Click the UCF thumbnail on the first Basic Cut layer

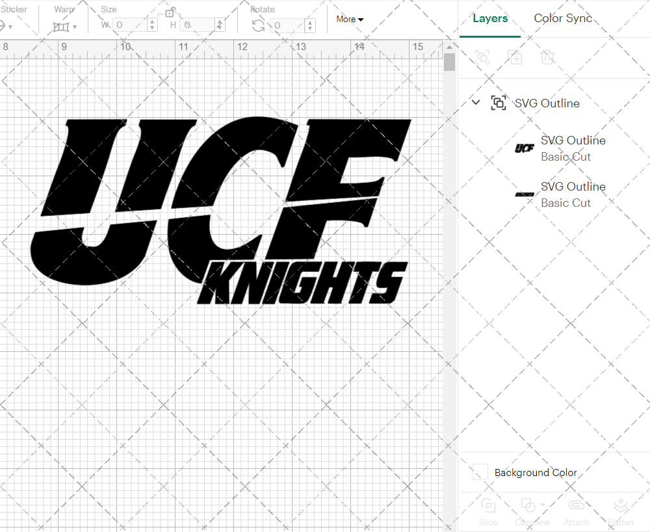tap(524, 148)
